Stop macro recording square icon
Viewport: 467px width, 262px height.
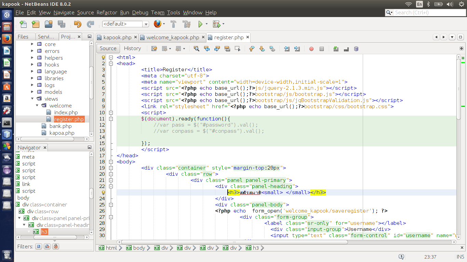322,49
